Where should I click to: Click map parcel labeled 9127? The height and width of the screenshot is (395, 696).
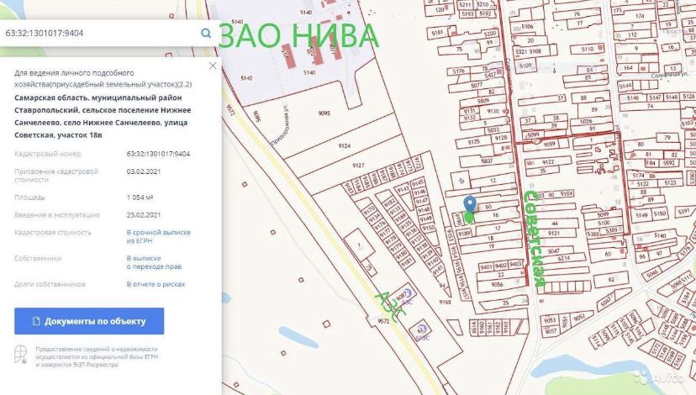(358, 165)
